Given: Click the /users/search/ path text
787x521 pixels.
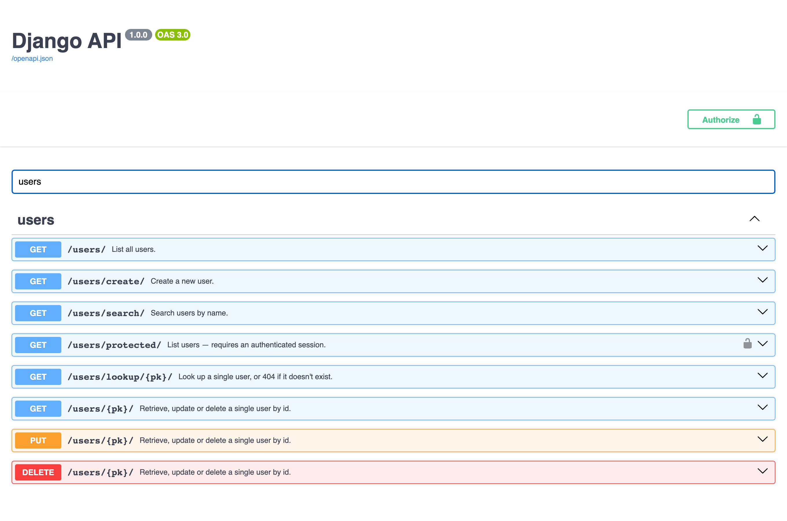Looking at the screenshot, I should coord(106,313).
